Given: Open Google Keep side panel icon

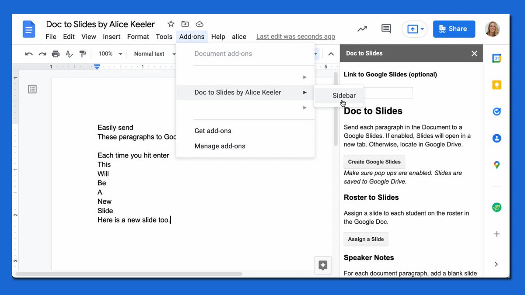Looking at the screenshot, I should 497,85.
